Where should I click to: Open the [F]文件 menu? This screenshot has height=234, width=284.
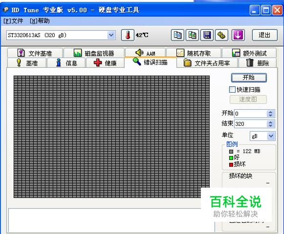pos(13,21)
